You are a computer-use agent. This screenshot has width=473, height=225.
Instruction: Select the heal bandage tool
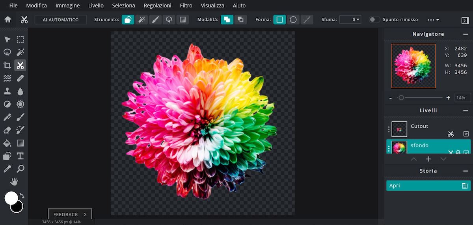[x=20, y=78]
